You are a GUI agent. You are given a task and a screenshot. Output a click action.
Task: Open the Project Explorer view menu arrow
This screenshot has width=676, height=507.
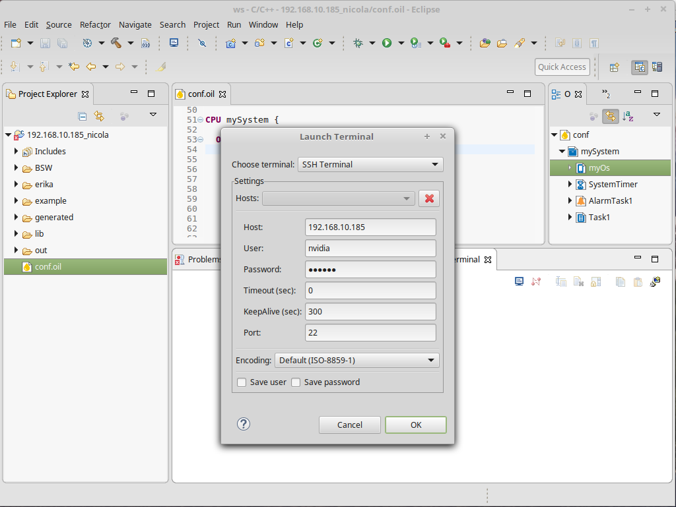pos(152,115)
